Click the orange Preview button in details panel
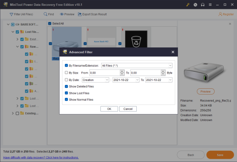This screenshot has height=162, width=237. pos(206,91)
